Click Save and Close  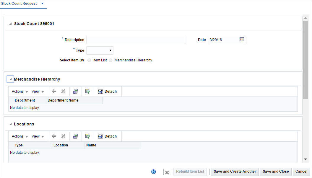[275, 172]
